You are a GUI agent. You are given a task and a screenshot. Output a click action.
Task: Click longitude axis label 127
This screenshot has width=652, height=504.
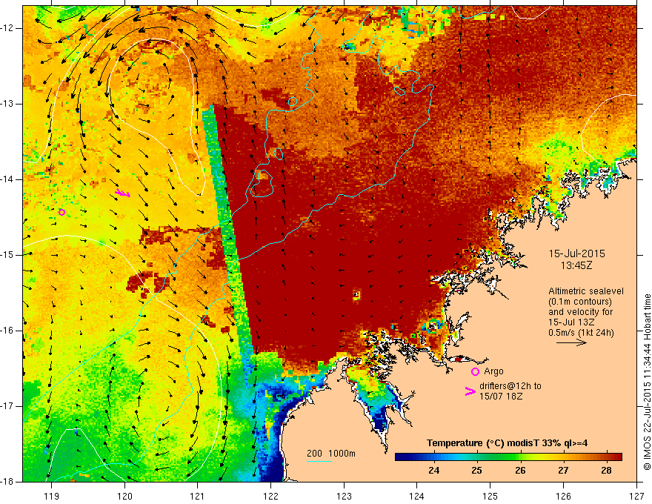tap(636, 496)
